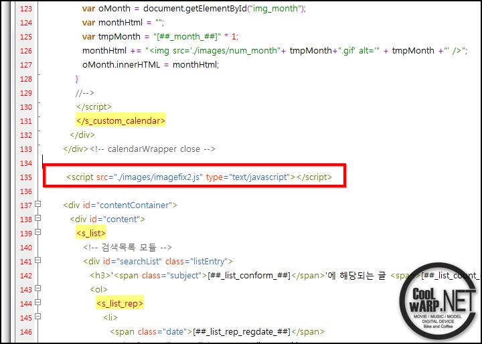Select line number 146 in the gutter

click(26, 332)
